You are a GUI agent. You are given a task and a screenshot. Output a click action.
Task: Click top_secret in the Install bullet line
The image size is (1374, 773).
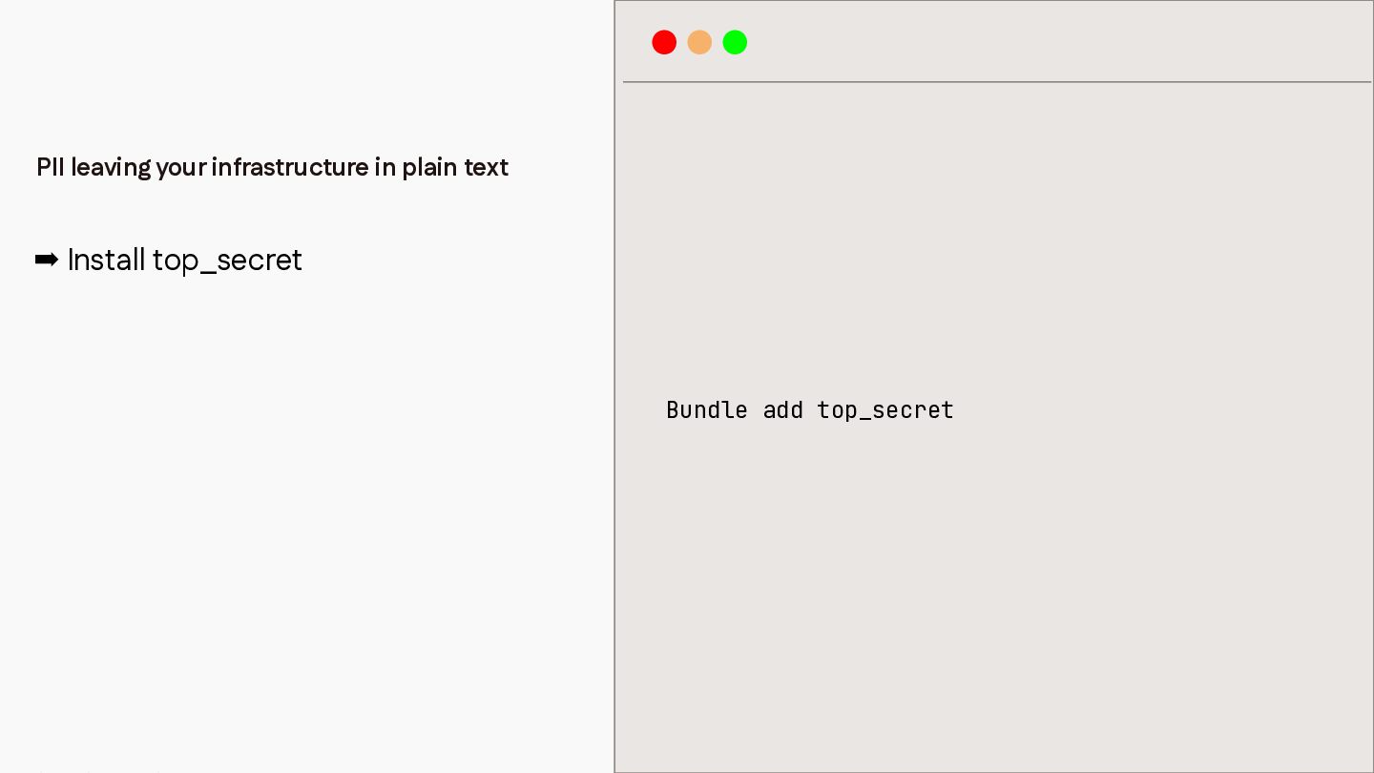click(x=227, y=261)
